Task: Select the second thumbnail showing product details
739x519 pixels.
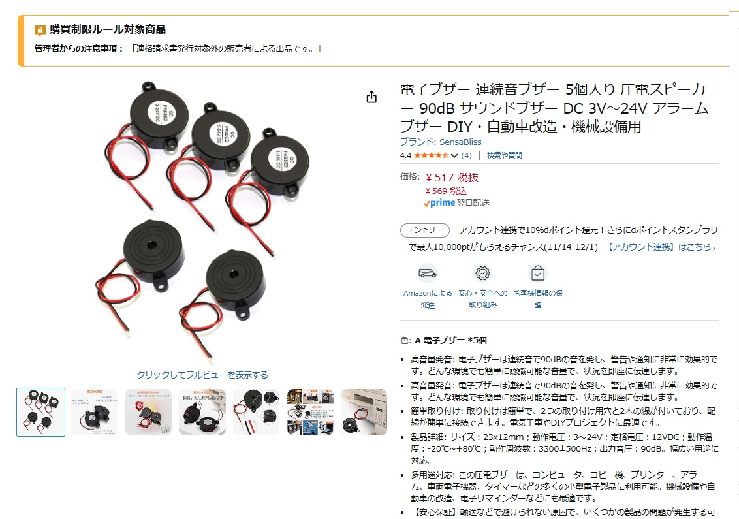Action: click(x=94, y=412)
